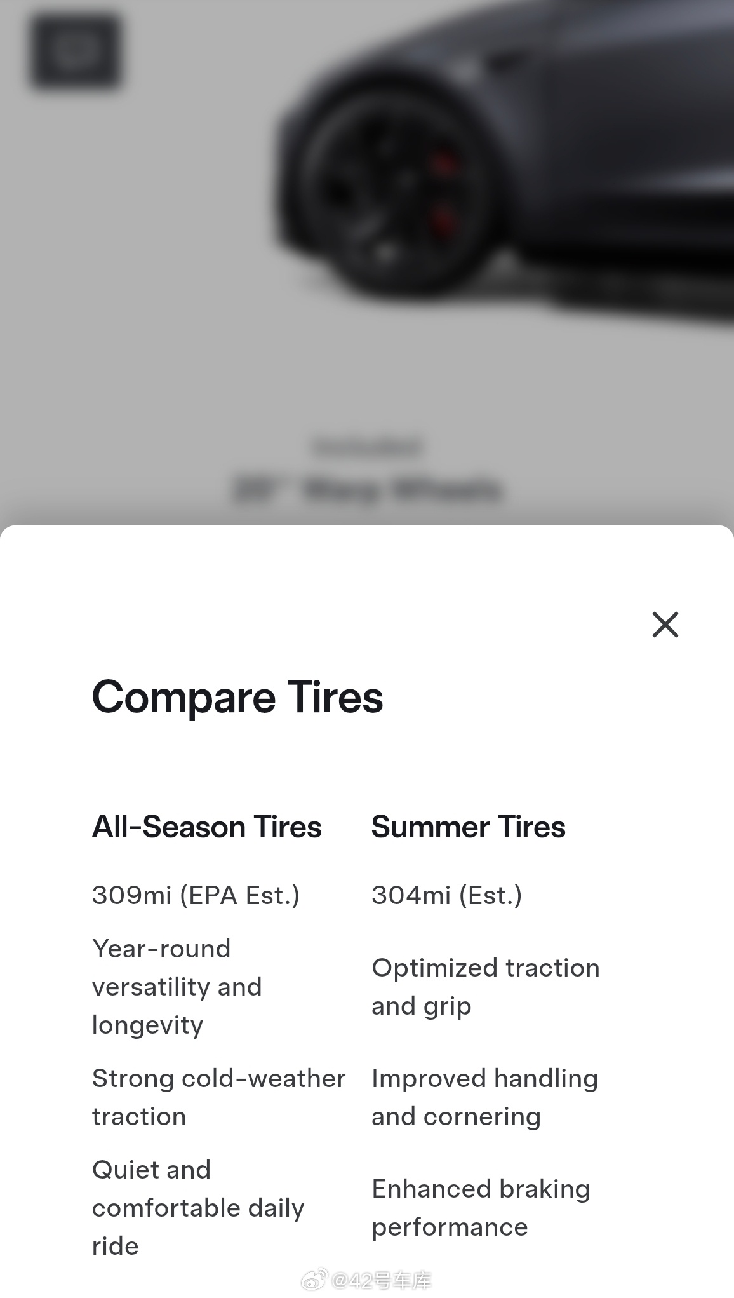Screen dimensions: 734x1298
Task: Click the 304mi Est. range value
Action: click(x=446, y=895)
